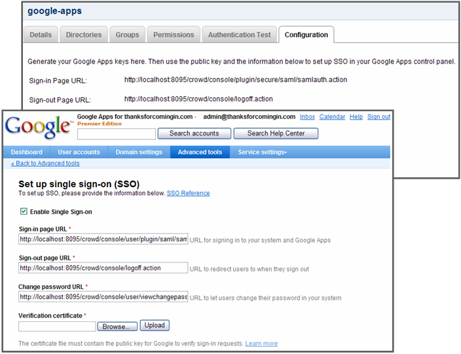Switch to the Directories tab
This screenshot has height=354, width=461.
(84, 35)
